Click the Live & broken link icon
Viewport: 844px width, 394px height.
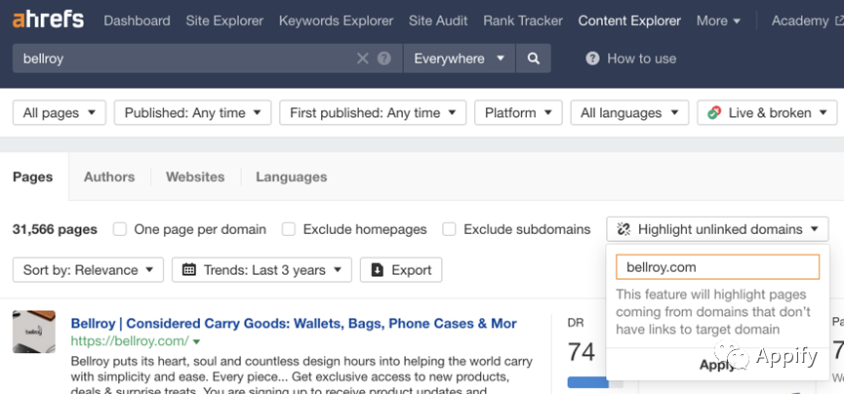714,112
